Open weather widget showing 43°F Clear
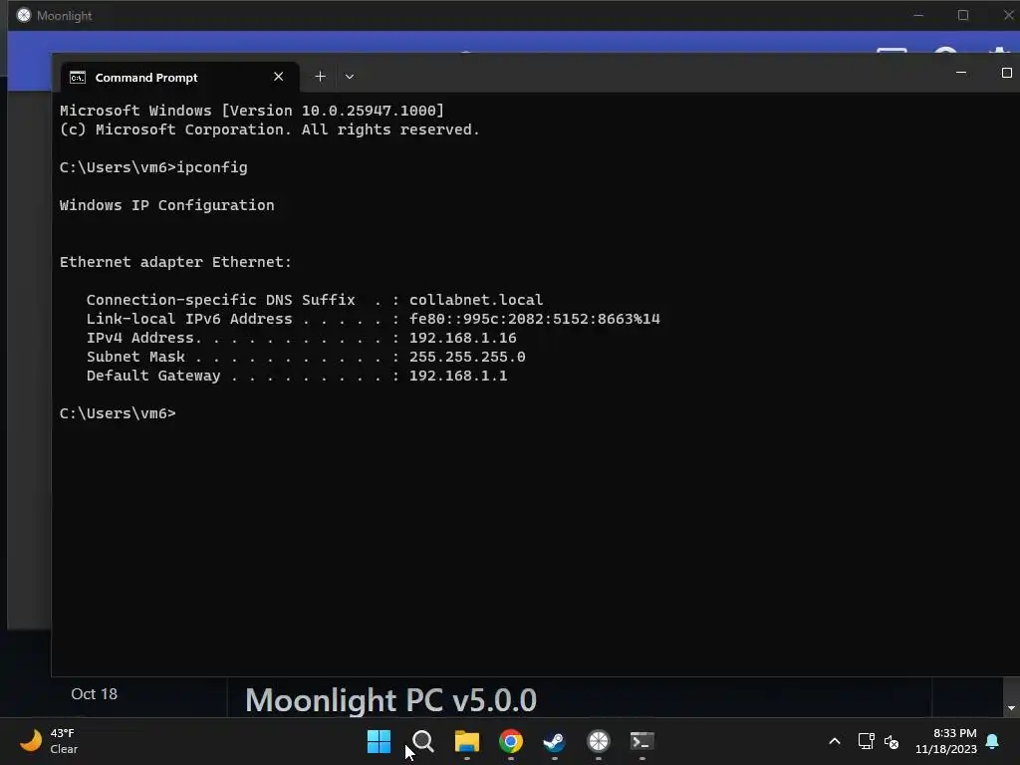Image resolution: width=1020 pixels, height=765 pixels. click(49, 741)
